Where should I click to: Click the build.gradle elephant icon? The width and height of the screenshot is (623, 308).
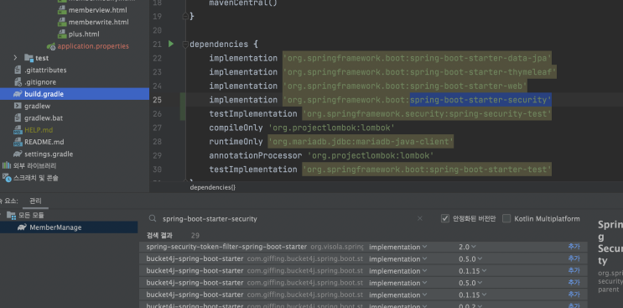click(18, 94)
